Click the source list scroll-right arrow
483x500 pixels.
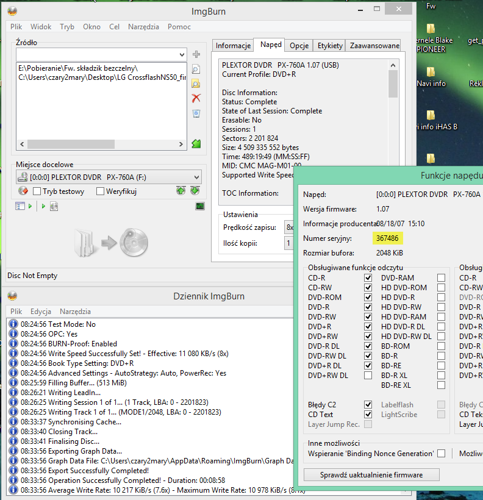[x=181, y=144]
